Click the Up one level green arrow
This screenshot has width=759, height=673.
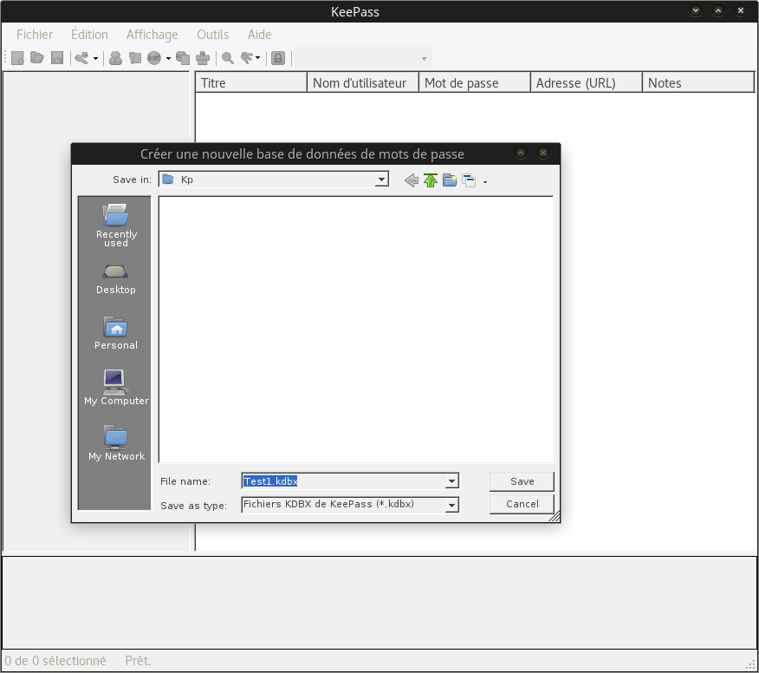pos(431,180)
